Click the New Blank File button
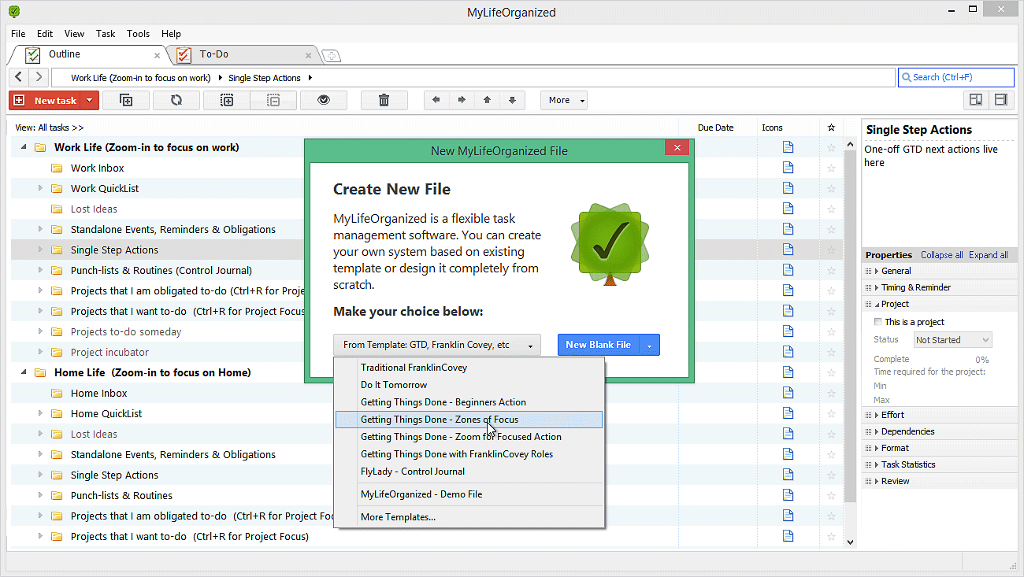This screenshot has height=577, width=1024. pyautogui.click(x=599, y=345)
